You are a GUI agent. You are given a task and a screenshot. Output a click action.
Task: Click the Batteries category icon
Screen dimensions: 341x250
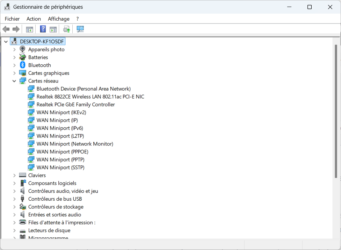click(x=22, y=57)
